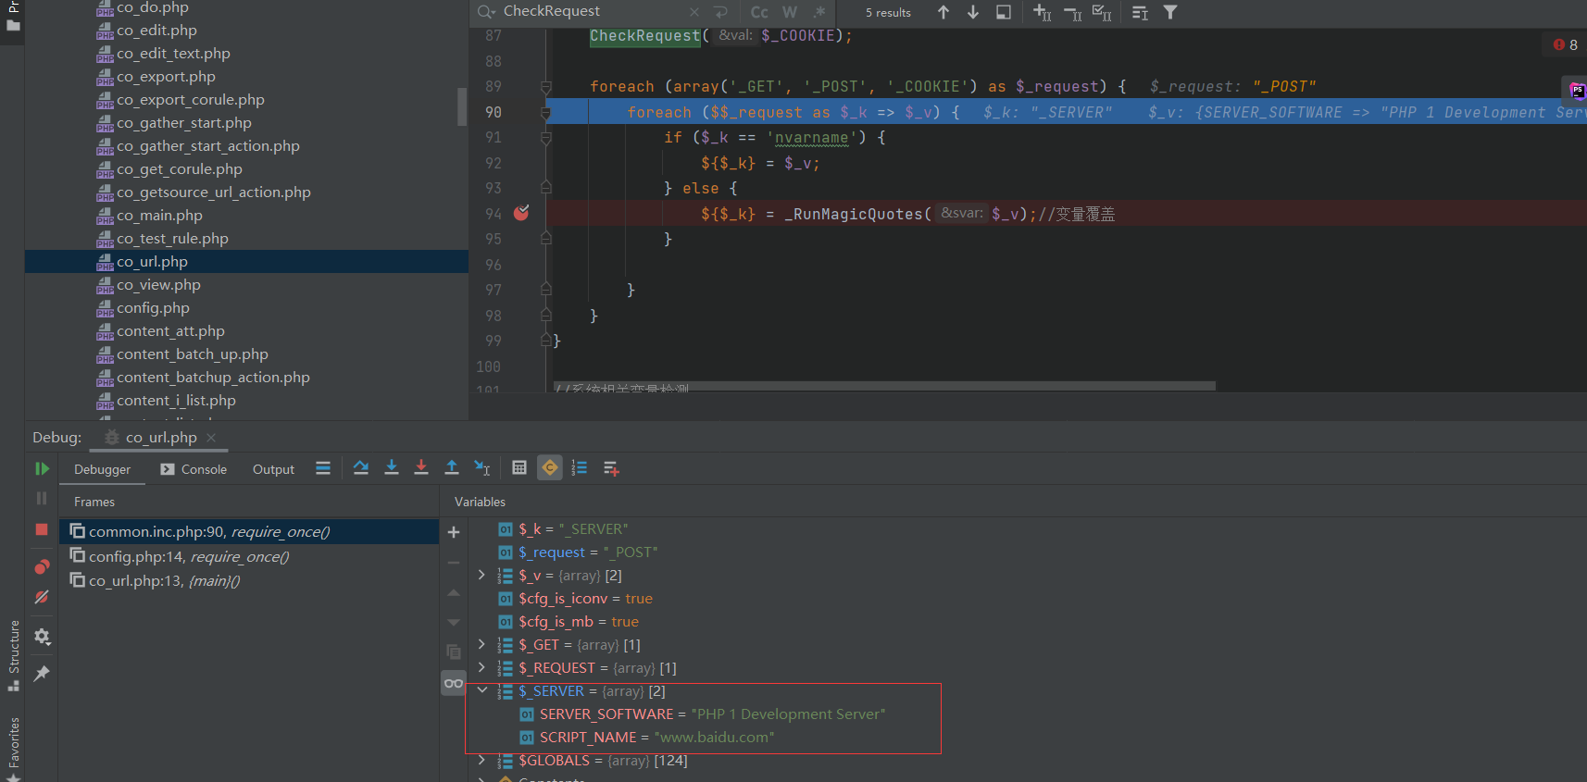Fold the foreach block at line 89

tap(546, 87)
